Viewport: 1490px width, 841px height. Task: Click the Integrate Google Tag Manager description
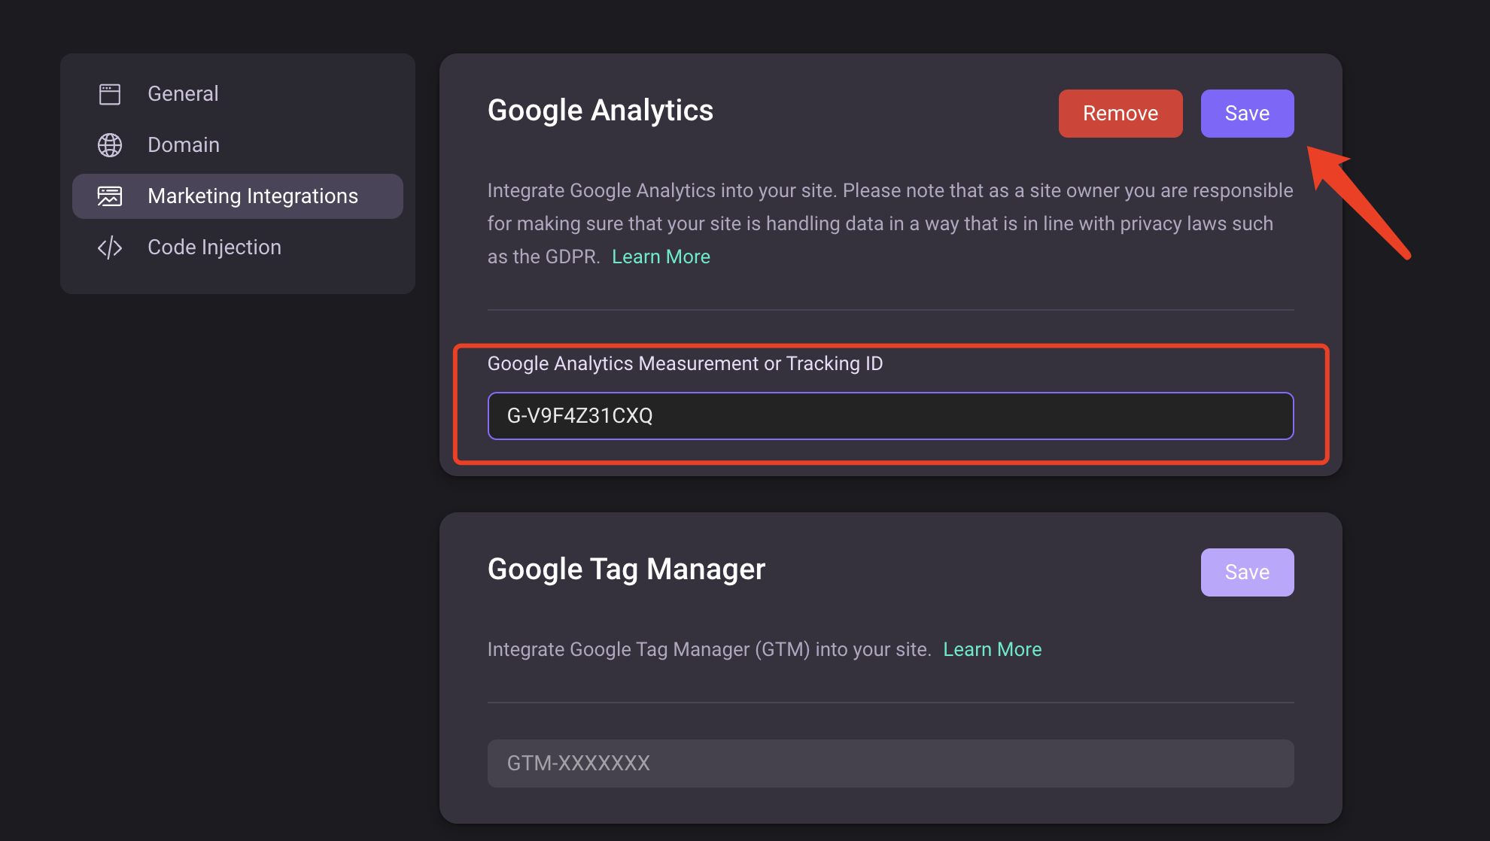[x=709, y=649]
